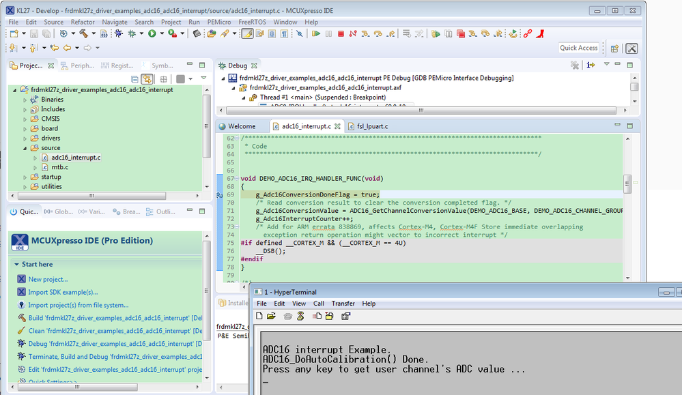Collapse the Start here section

point(16,265)
